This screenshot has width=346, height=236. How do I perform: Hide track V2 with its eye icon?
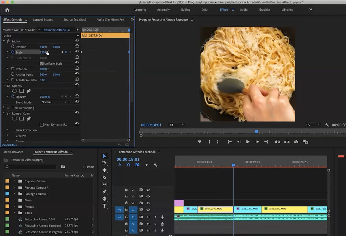(148, 203)
